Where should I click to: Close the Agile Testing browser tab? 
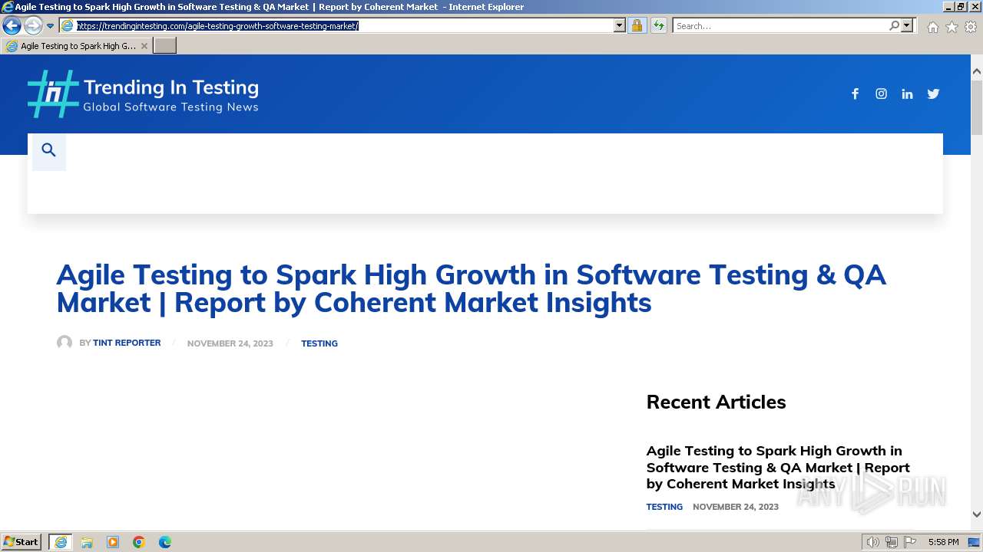(x=144, y=46)
